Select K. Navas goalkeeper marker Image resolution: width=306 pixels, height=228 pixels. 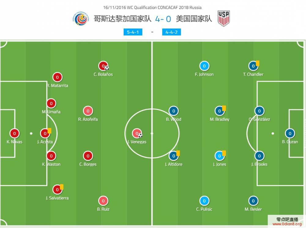pos(14,133)
